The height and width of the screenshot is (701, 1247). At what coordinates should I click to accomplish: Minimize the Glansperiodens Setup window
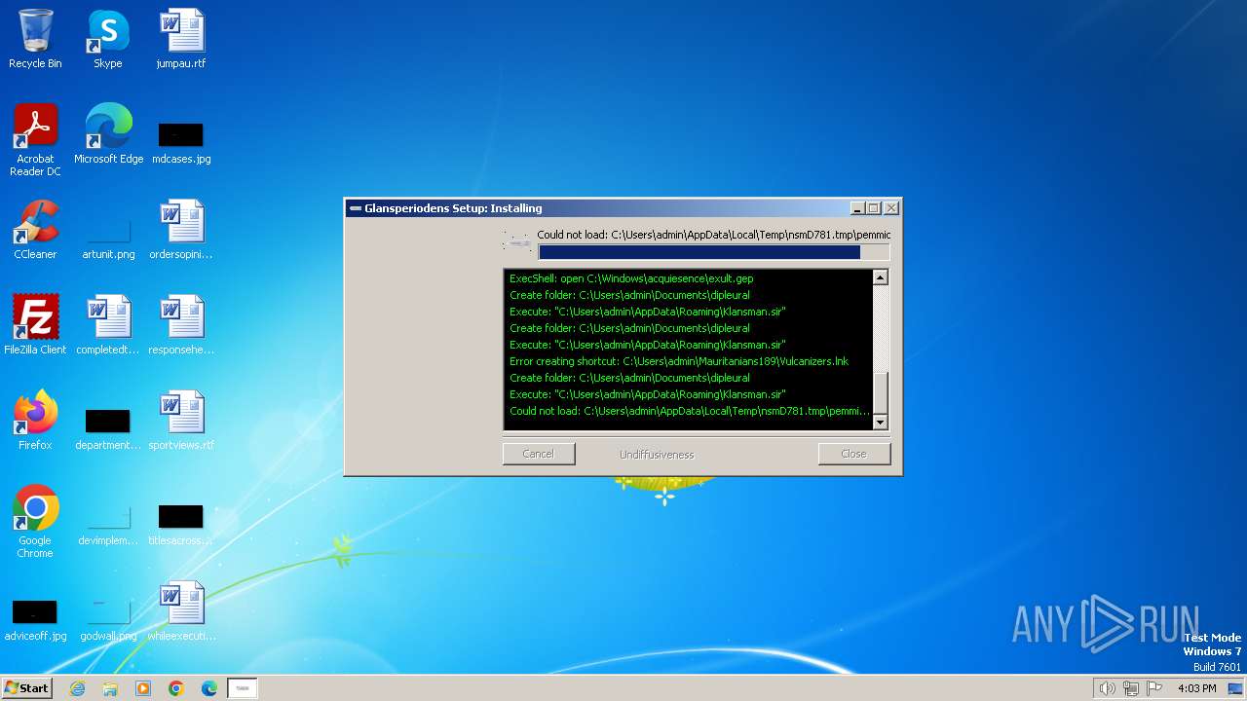857,208
